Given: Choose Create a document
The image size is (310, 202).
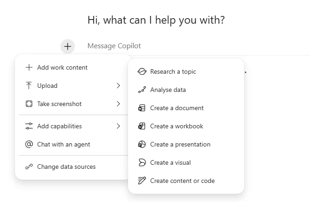Looking at the screenshot, I should coord(186,108).
